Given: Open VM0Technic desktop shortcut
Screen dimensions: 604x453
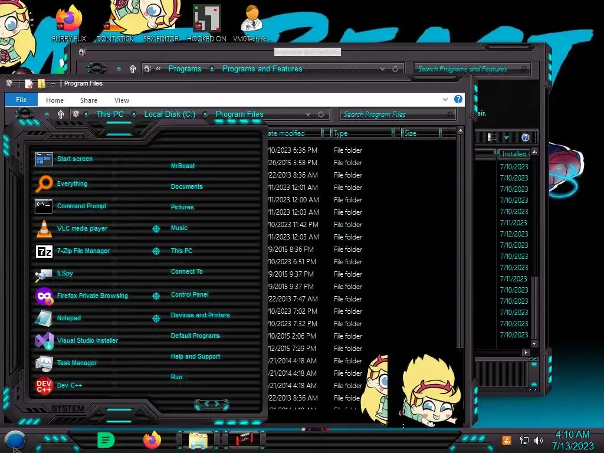Looking at the screenshot, I should [252, 23].
